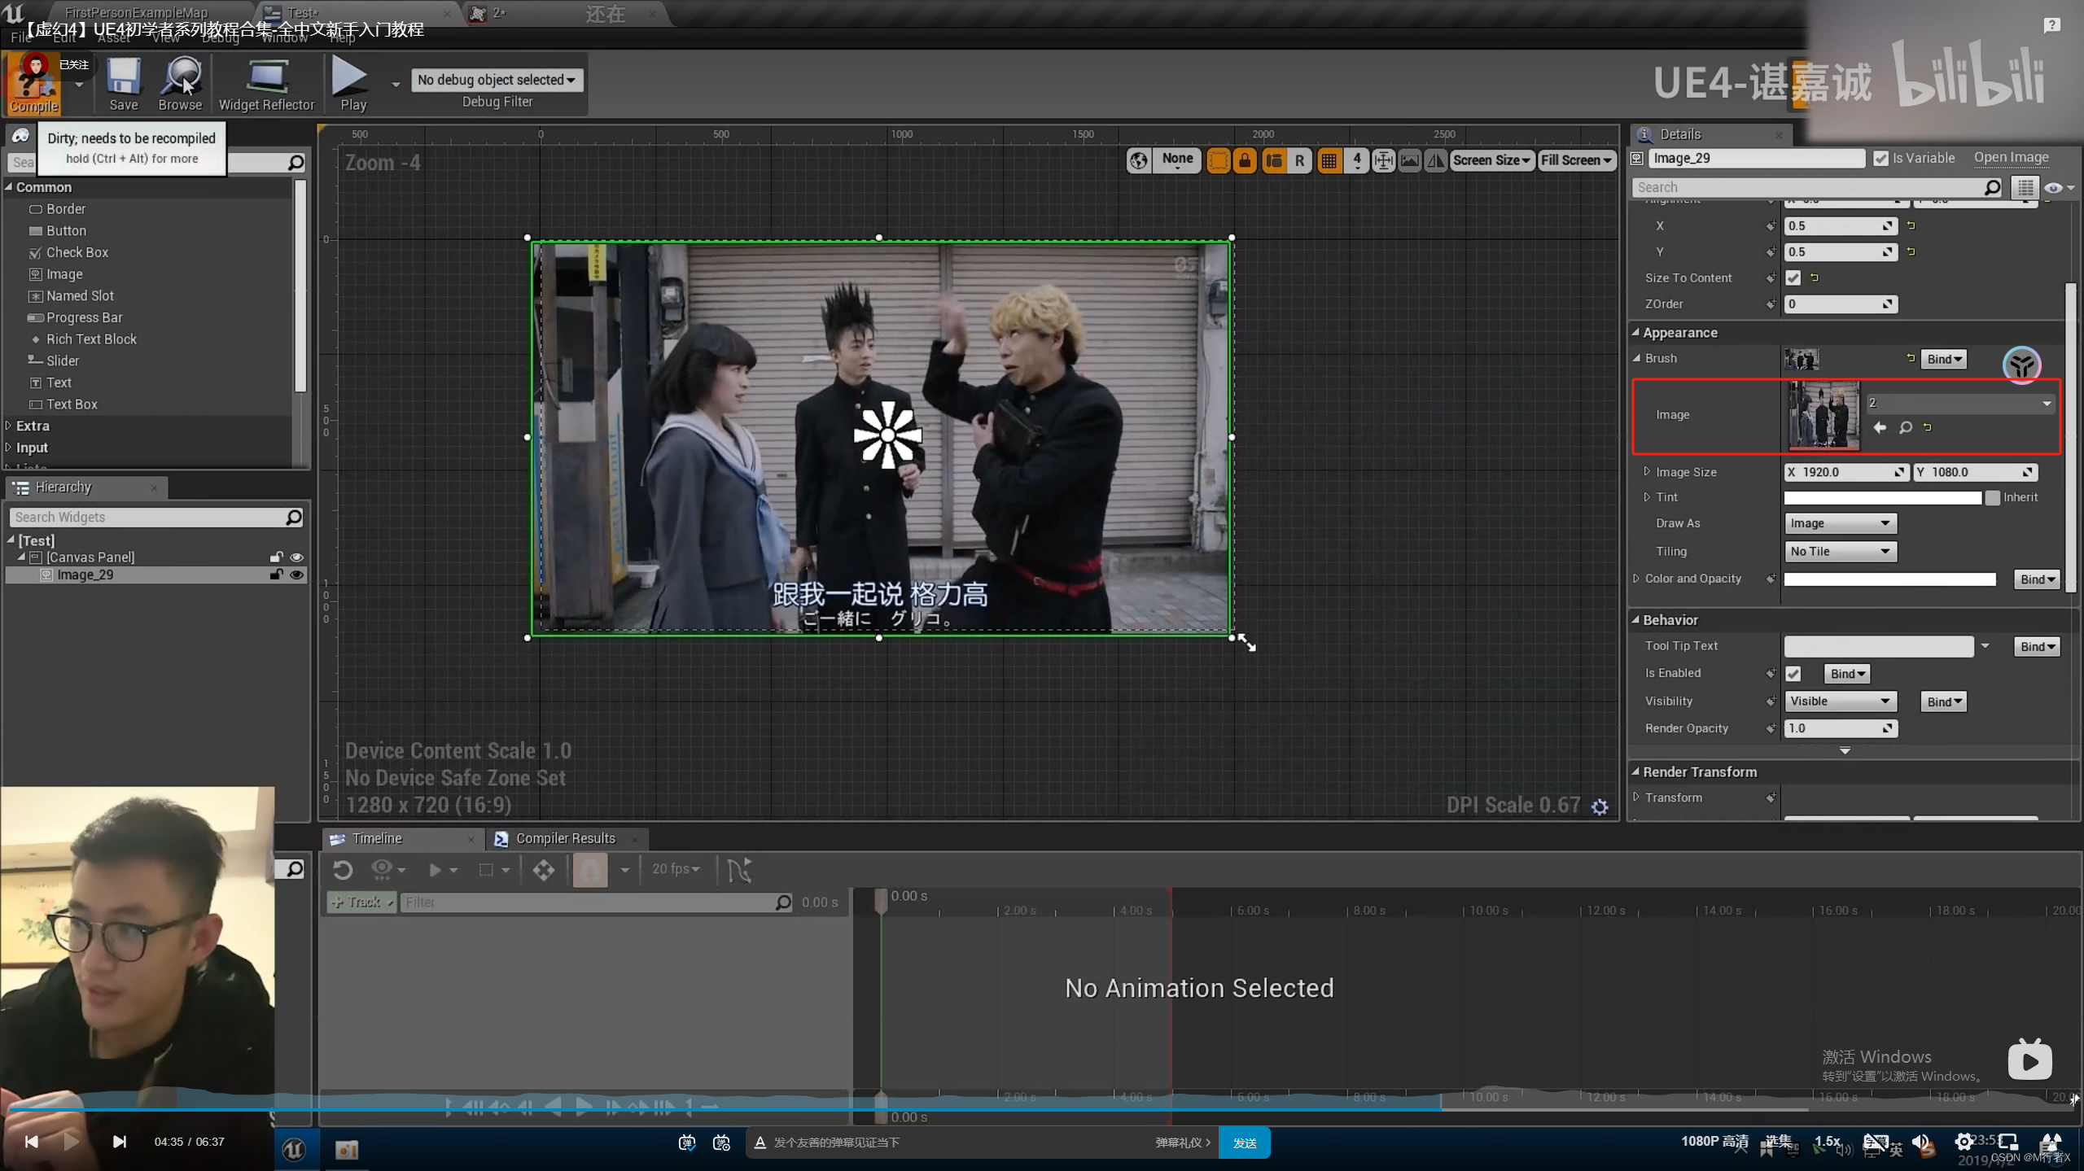
Task: Toggle grid snapping icon
Action: [1329, 160]
